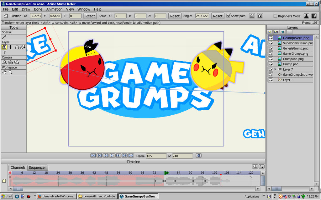Open the Animation menu
This screenshot has height=200, width=321.
click(x=54, y=9)
